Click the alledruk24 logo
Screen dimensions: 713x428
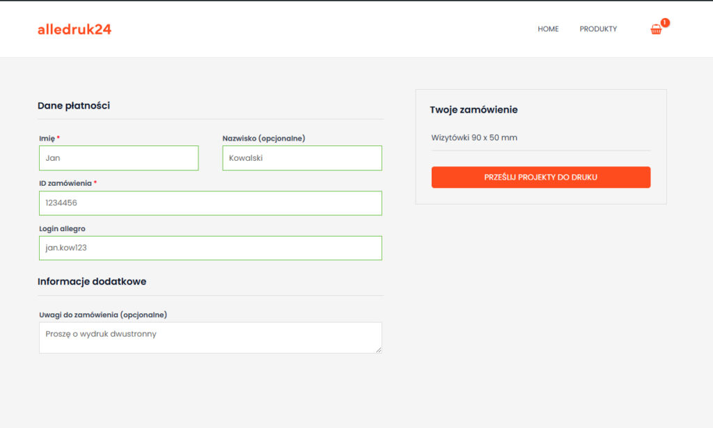[75, 29]
